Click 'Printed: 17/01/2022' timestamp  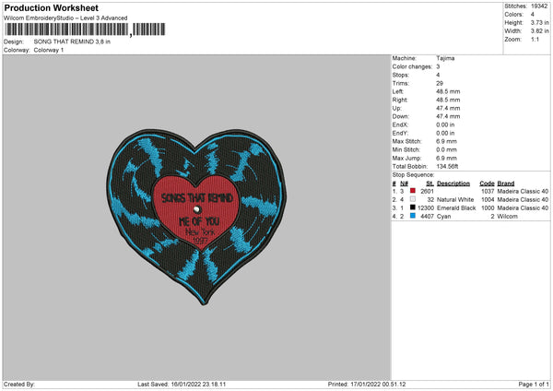pyautogui.click(x=367, y=385)
